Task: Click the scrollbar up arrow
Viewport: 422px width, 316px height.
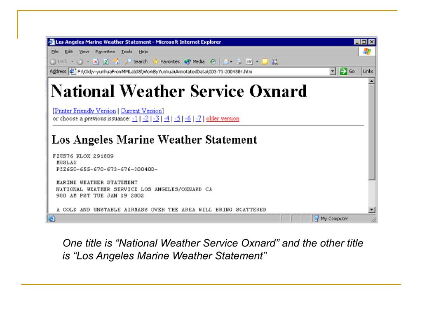Action: 372,81
